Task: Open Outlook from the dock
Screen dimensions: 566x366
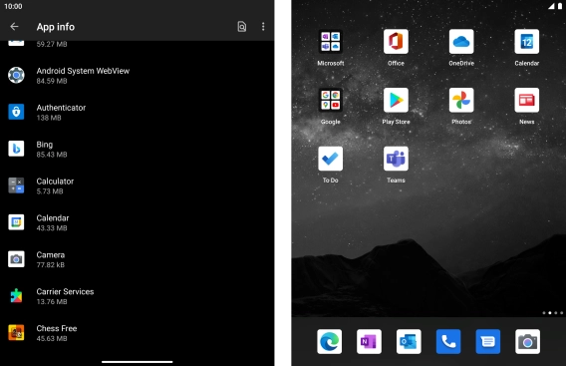Action: [x=409, y=341]
